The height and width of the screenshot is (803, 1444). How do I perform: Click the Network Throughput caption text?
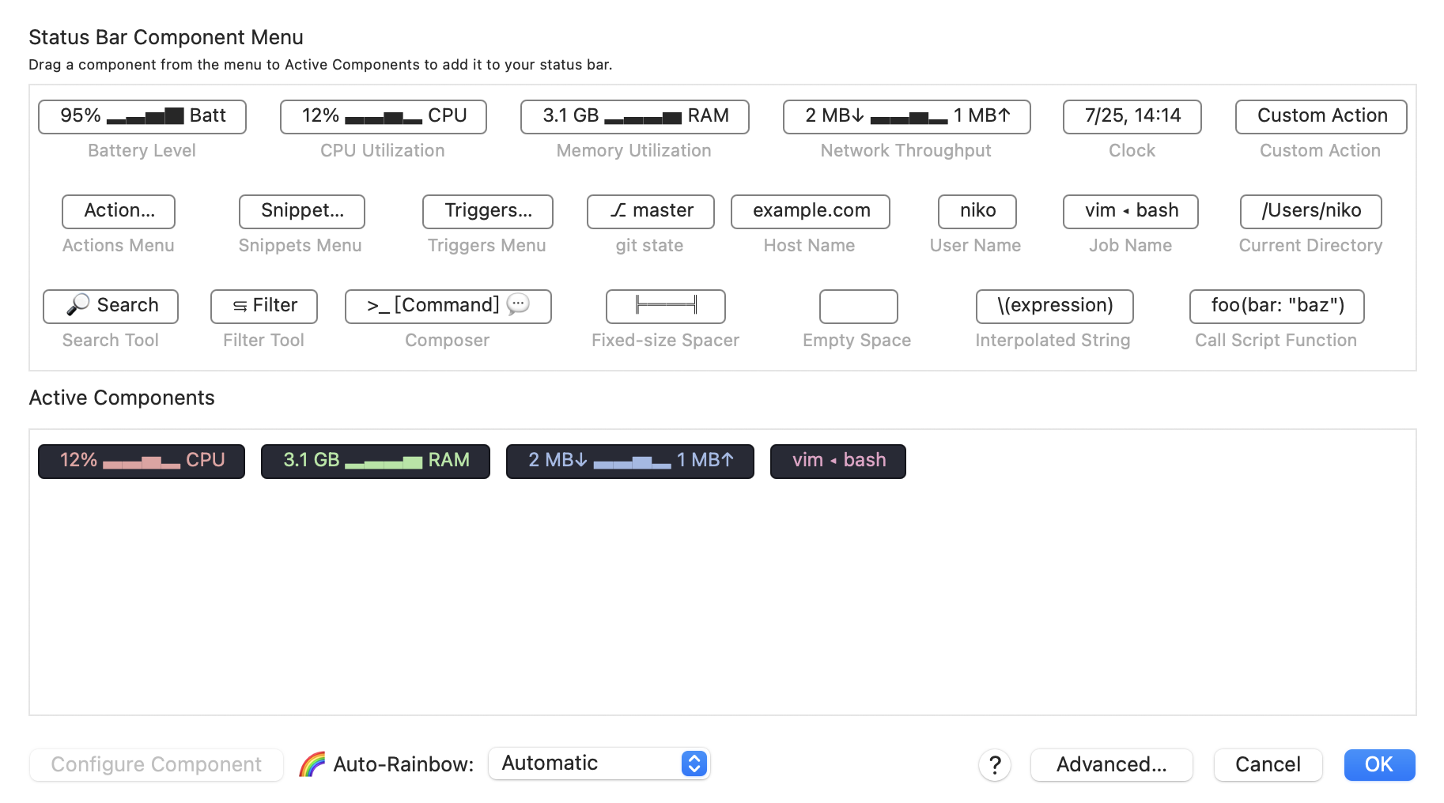[906, 150]
